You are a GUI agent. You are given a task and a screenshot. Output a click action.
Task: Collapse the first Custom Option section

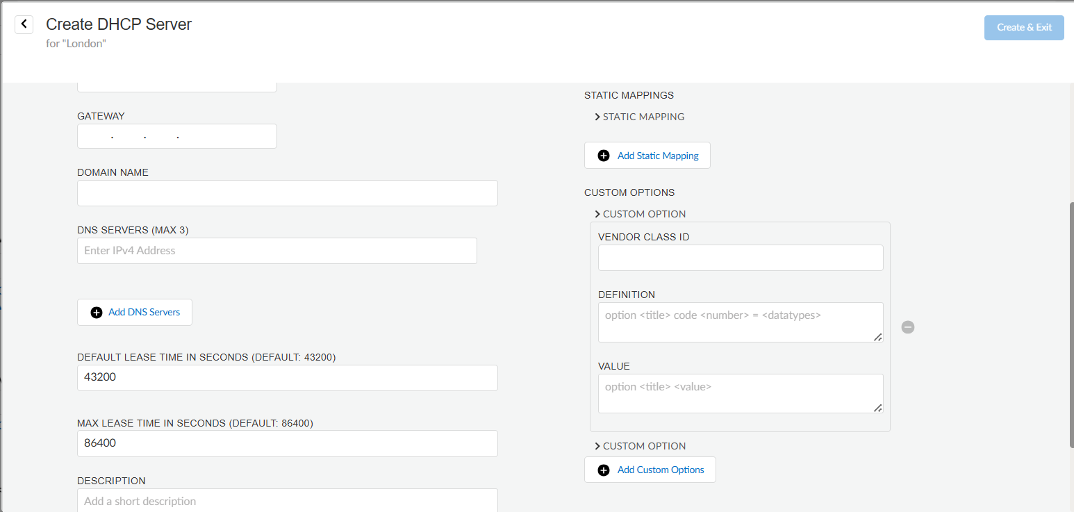[597, 214]
